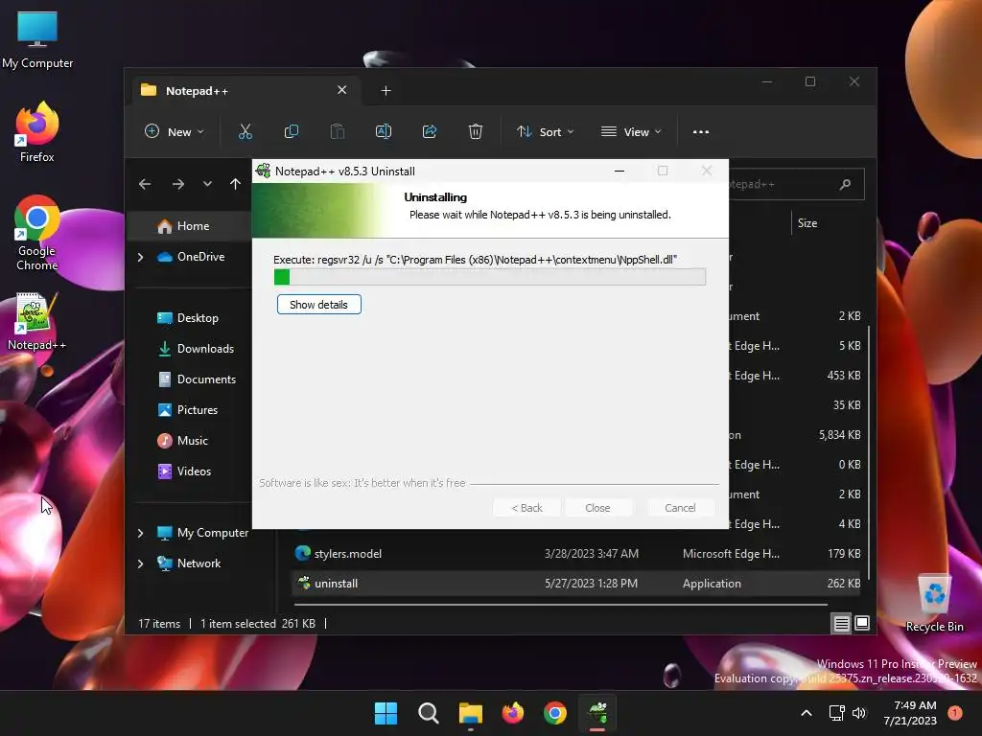Click the Delete trash icon in Explorer toolbar

click(x=476, y=131)
